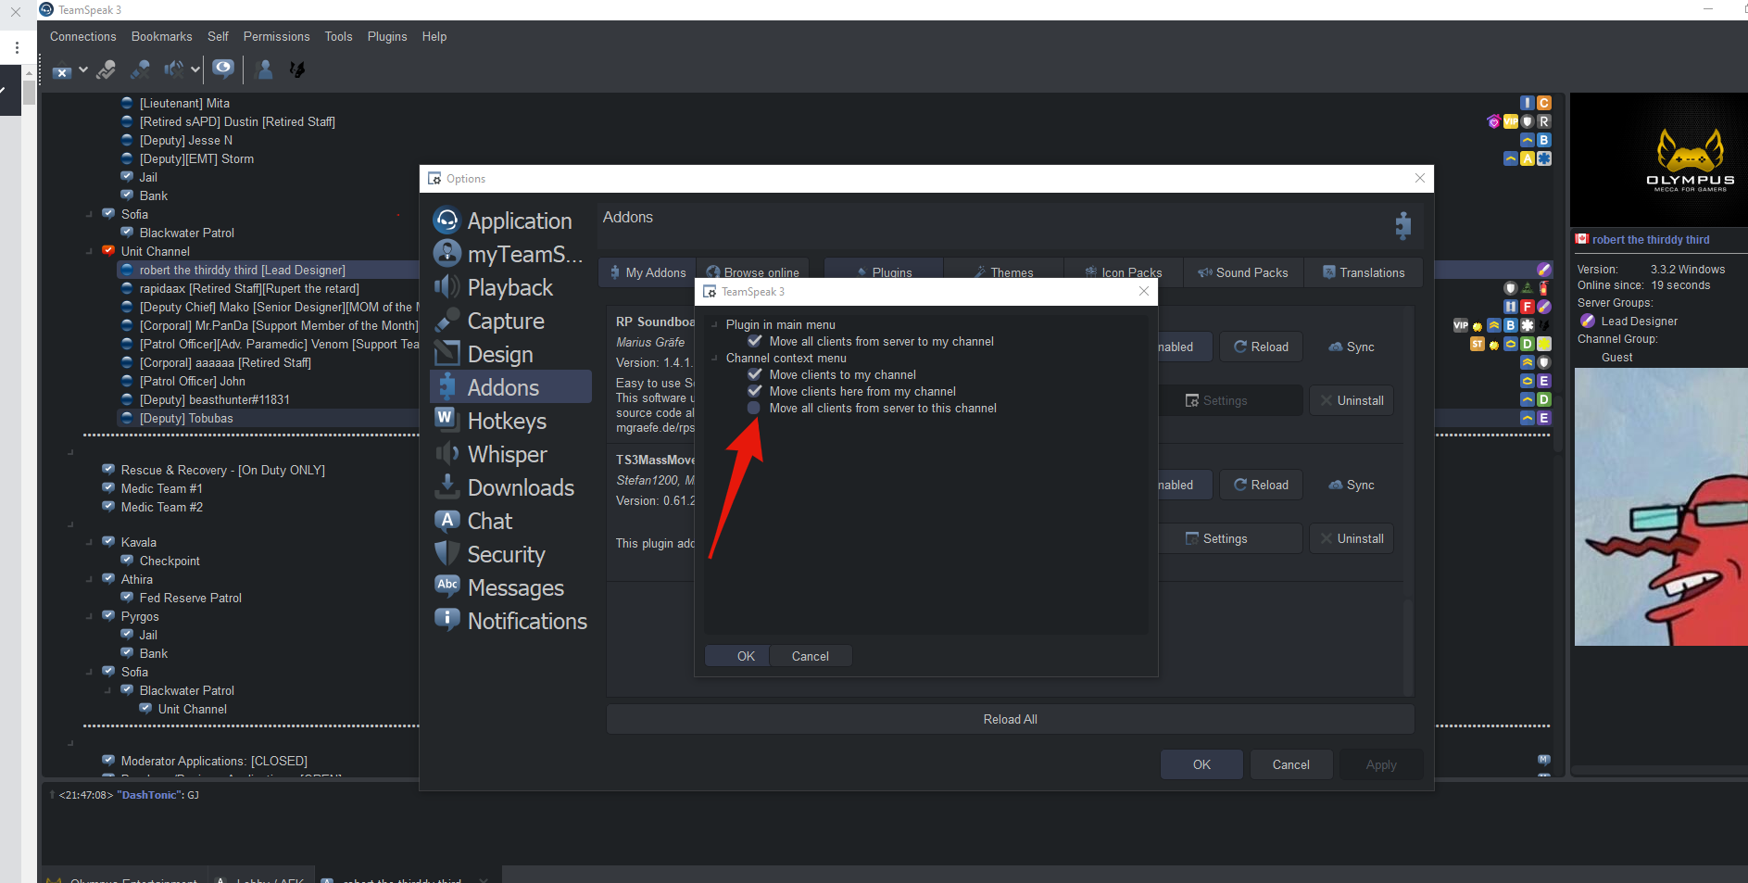This screenshot has width=1748, height=883.
Task: Collapse the Unit Channel that contains robert
Action: 89,251
